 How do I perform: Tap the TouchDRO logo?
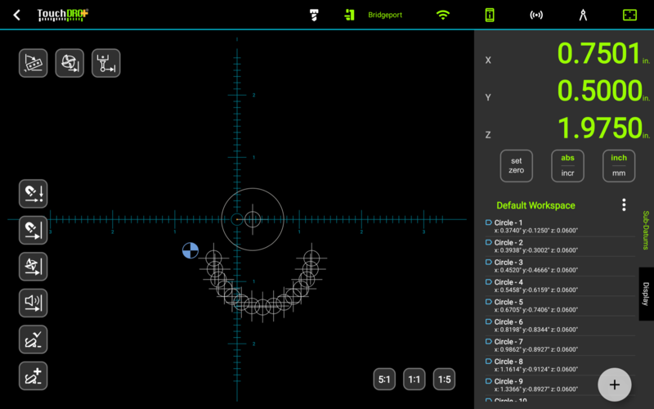click(63, 15)
